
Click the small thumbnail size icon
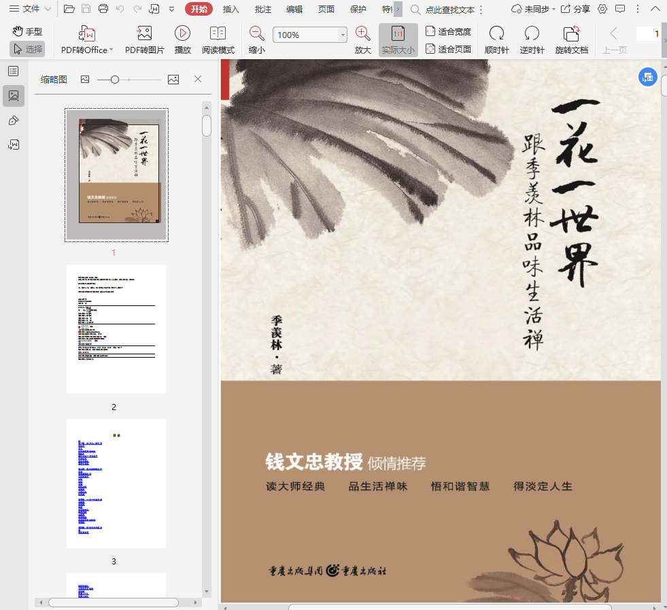pyautogui.click(x=85, y=79)
